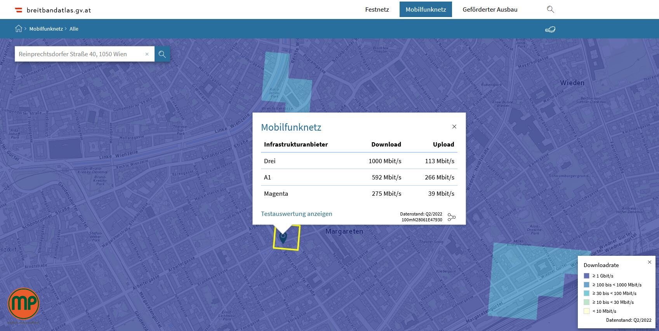Screen dimensions: 659x331
Task: Click the ≥ 1 Gbit/s legend swatch
Action: pyautogui.click(x=586, y=276)
